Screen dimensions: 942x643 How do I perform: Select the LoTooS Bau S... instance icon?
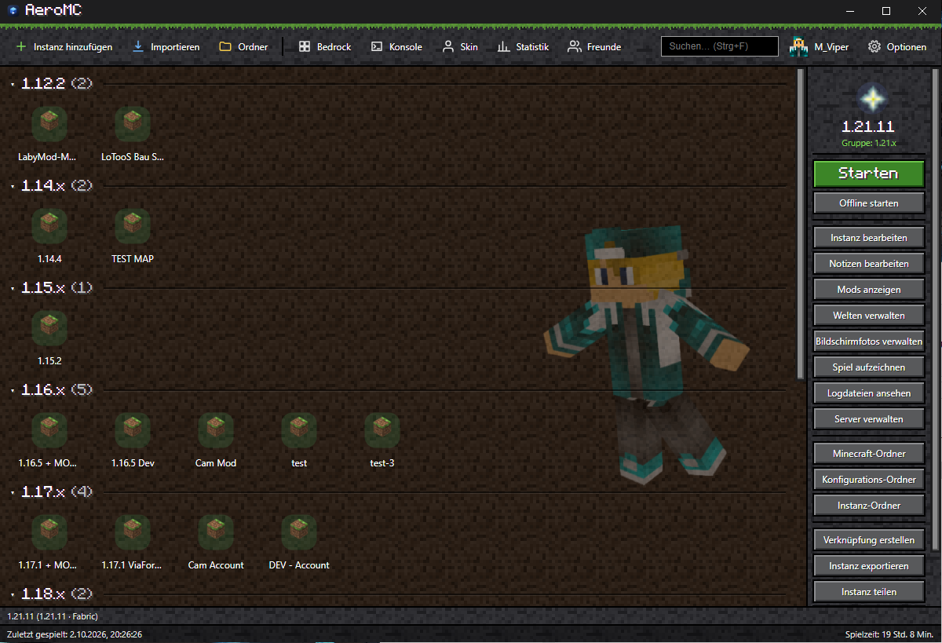tap(133, 123)
